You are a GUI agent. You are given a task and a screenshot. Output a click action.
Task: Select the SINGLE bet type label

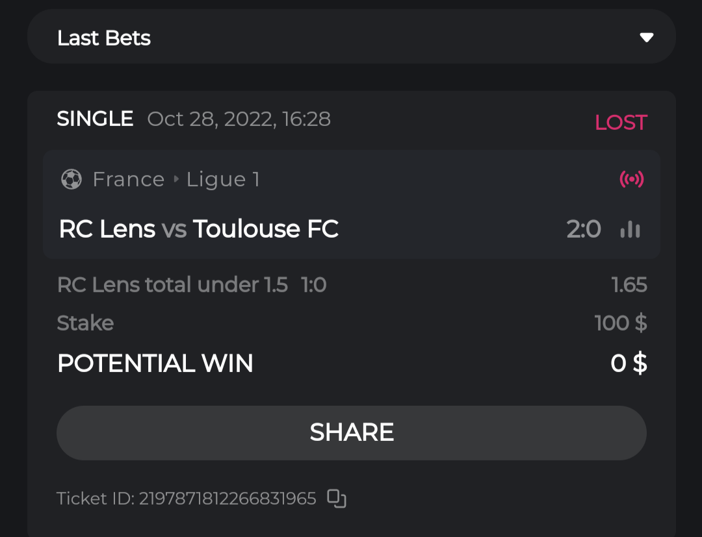pos(95,119)
